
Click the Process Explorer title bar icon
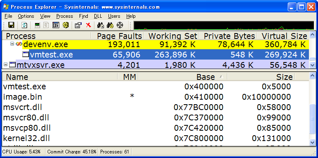coord(6,7)
